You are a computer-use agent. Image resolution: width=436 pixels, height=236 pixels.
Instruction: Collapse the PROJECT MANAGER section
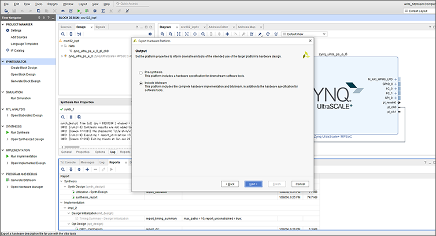3,24
